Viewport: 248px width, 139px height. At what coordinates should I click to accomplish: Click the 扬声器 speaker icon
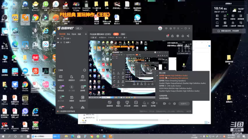point(153,103)
